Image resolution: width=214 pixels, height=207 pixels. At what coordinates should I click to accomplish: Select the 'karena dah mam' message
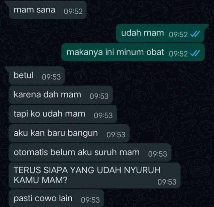click(61, 95)
